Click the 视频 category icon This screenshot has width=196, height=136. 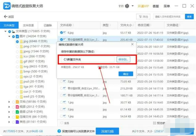tap(17, 107)
